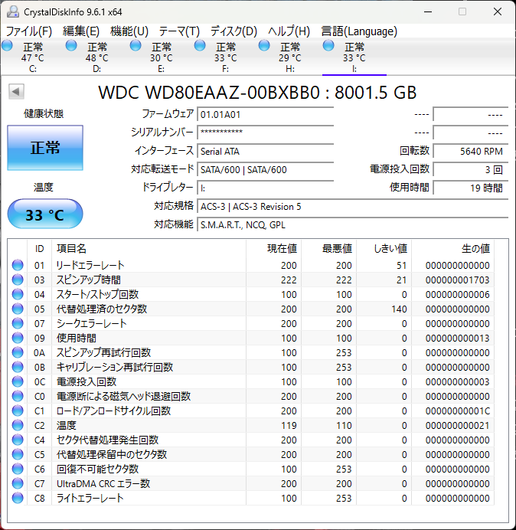Viewport: 516px width, 530px height.
Task: Click status orb for attribute 0A スピンアップ再試行回数
Action: point(18,352)
